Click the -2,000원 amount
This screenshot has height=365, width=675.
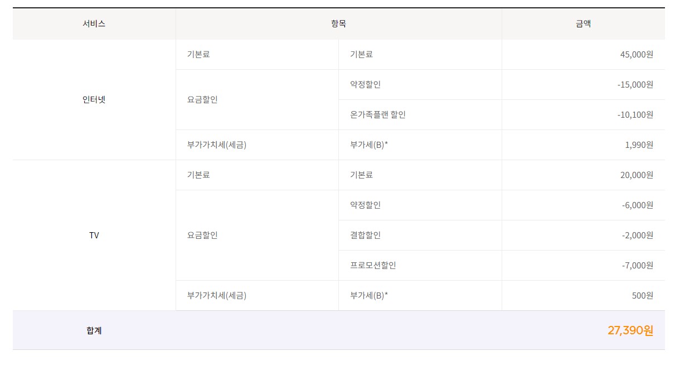click(x=637, y=236)
